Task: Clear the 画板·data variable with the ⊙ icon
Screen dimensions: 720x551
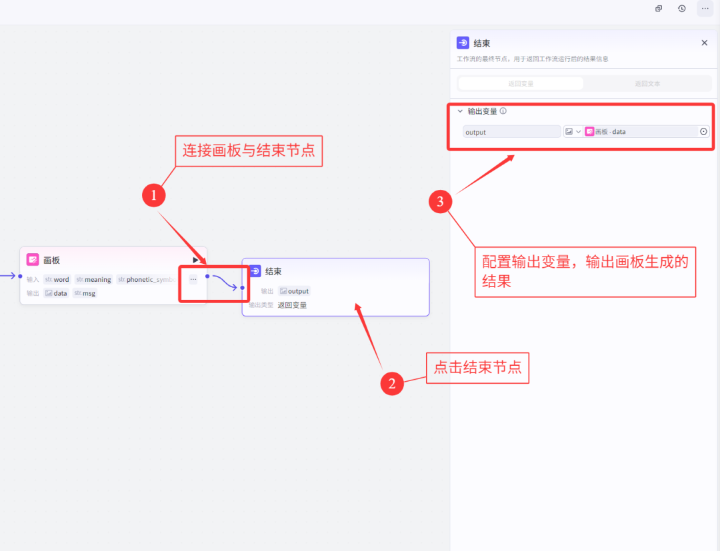Action: click(x=703, y=131)
